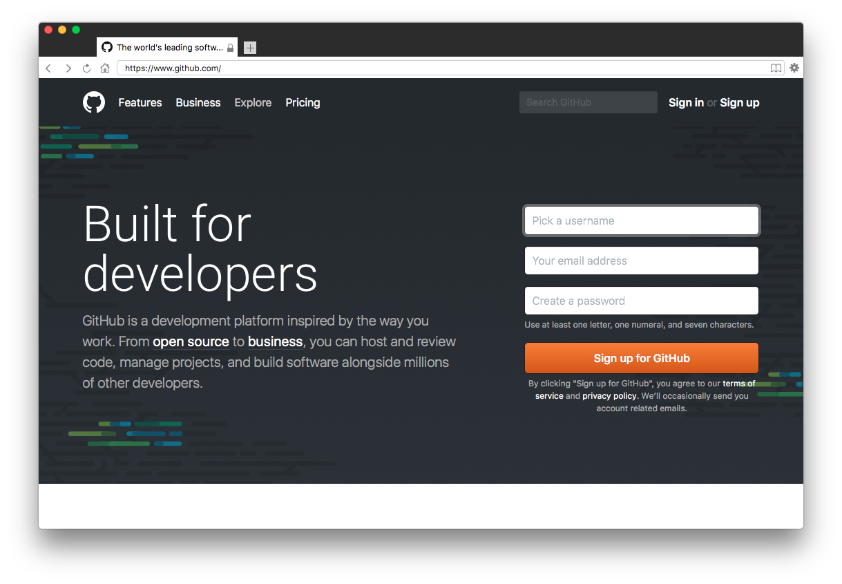
Task: Reload the page with the refresh icon
Action: [86, 68]
